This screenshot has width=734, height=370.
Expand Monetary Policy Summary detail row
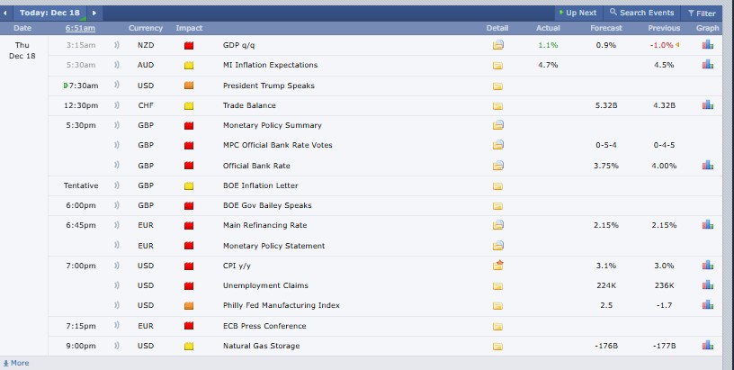497,125
